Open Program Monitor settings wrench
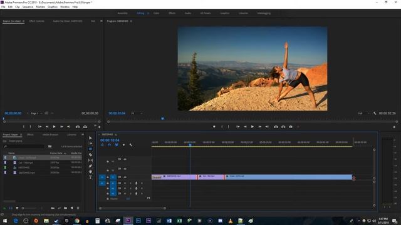 coord(375,113)
